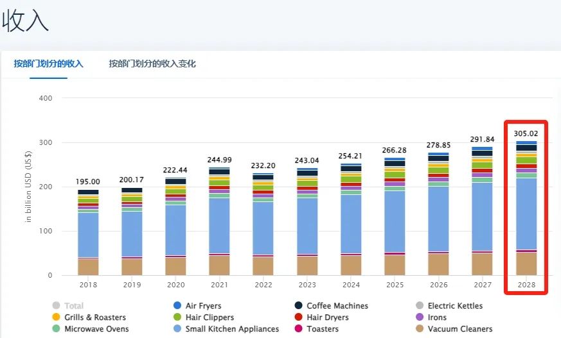561x338 pixels.
Task: Toggle Air Fryers legend dot
Action: (x=177, y=305)
